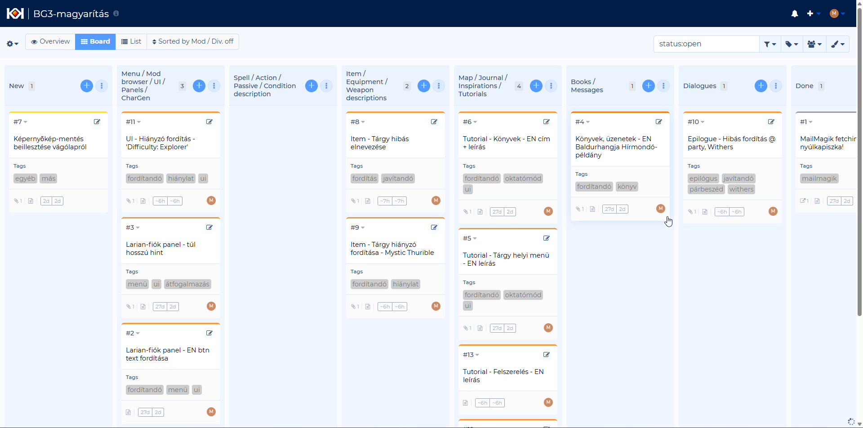
Task: Edit card #6 with its pencil icon
Action: pos(547,122)
